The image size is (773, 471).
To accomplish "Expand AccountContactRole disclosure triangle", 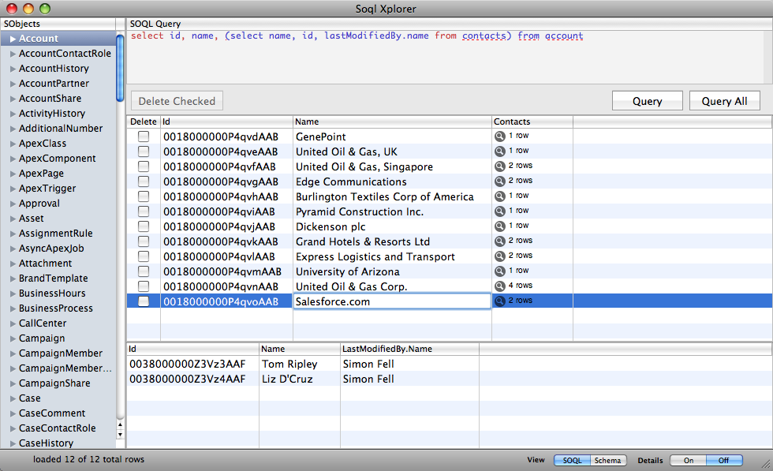I will click(x=13, y=54).
